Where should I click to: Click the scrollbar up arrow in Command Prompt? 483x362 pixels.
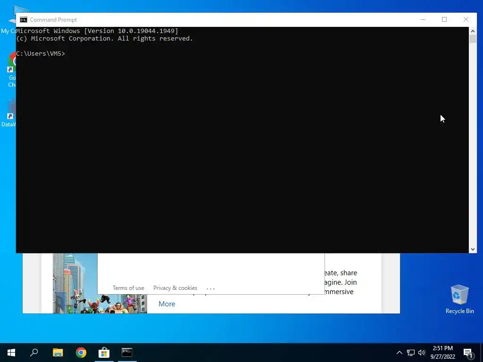point(473,31)
